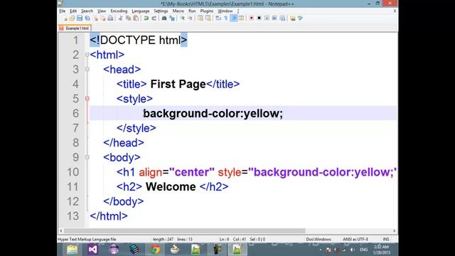Click the ENG language indicator in tray
455x256 pixels.
[363, 250]
